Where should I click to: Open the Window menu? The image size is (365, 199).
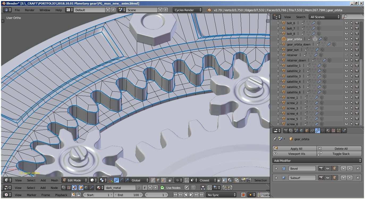[x=45, y=10]
